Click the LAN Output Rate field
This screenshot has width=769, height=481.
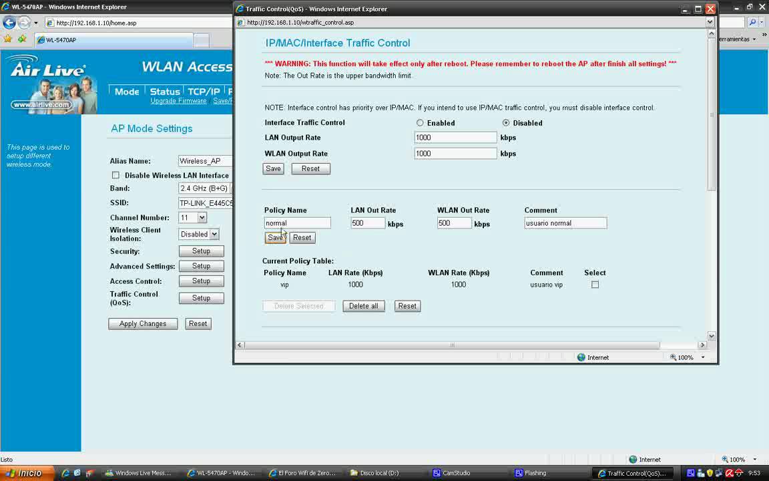(455, 138)
